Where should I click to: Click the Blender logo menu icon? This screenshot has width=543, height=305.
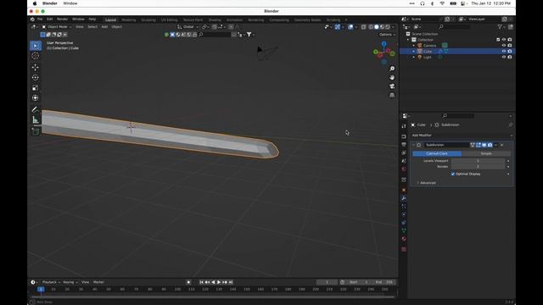[x=32, y=19]
